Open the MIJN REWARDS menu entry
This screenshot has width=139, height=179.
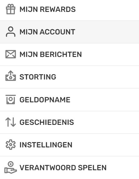(x=48, y=9)
